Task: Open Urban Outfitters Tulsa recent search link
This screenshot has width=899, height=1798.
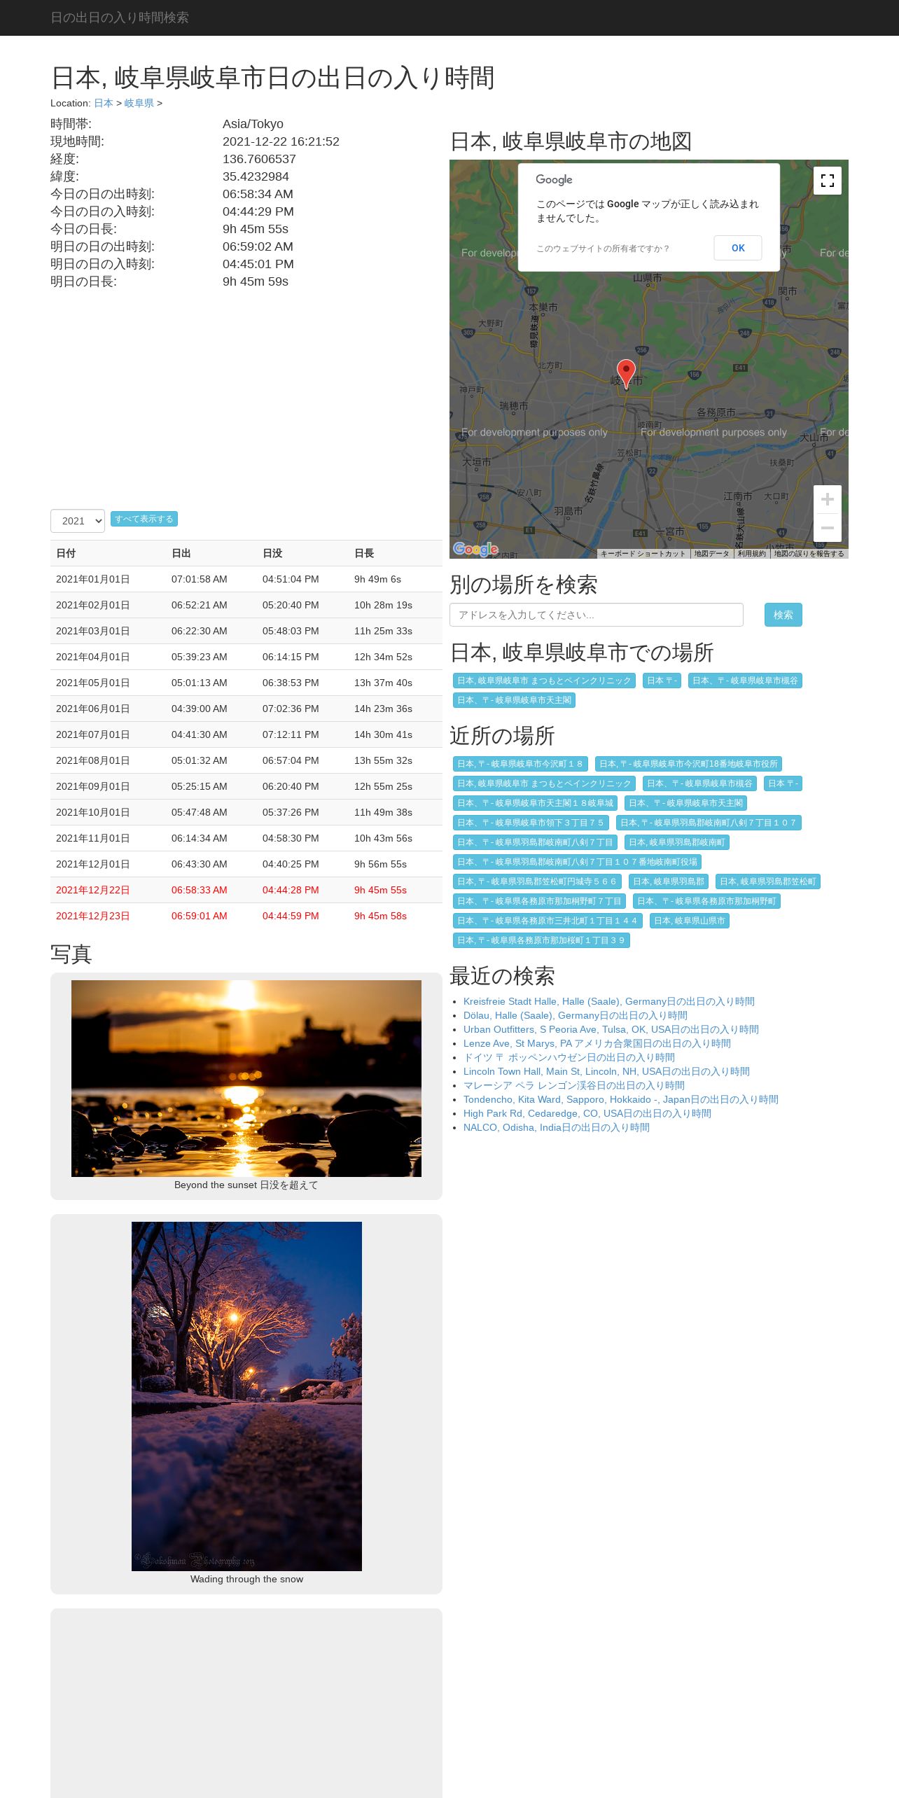Action: (611, 1029)
